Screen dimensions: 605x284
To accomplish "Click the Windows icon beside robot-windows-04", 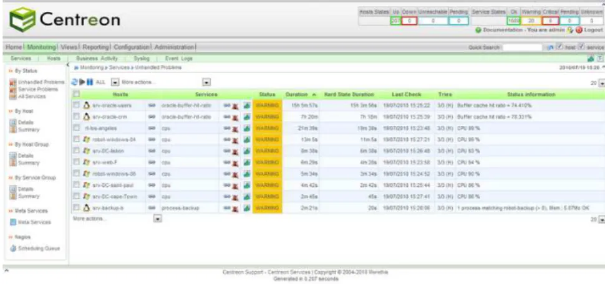I will tap(87, 140).
